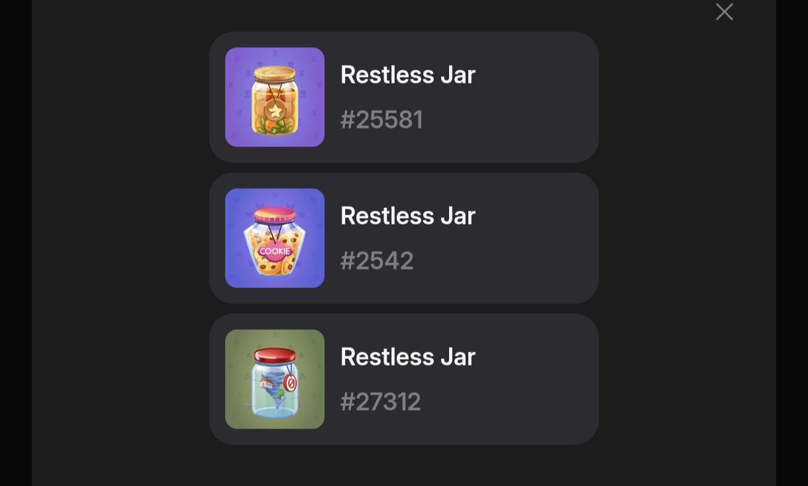Click the Restless Jar title above #27312
The image size is (808, 486).
[x=408, y=357]
